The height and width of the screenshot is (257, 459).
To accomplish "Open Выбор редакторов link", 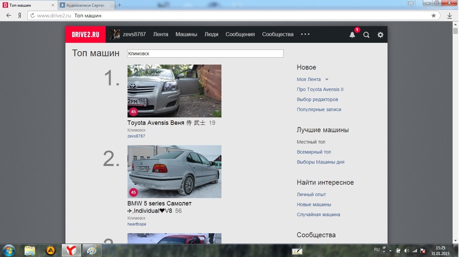I will click(317, 99).
